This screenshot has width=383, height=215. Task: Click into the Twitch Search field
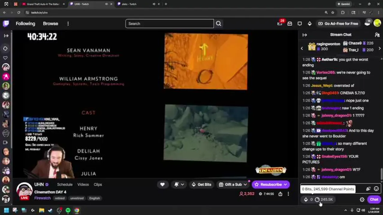point(170,24)
